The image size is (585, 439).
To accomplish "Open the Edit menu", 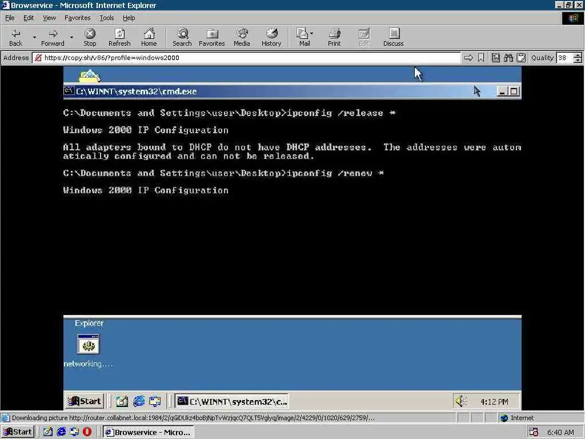I will pos(29,18).
